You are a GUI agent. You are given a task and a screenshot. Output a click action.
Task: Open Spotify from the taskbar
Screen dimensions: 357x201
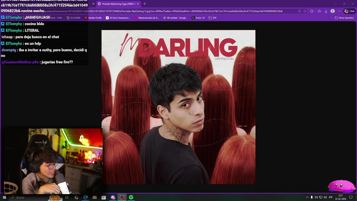(x=131, y=197)
